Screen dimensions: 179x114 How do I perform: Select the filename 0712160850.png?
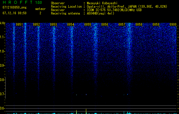click(15, 7)
